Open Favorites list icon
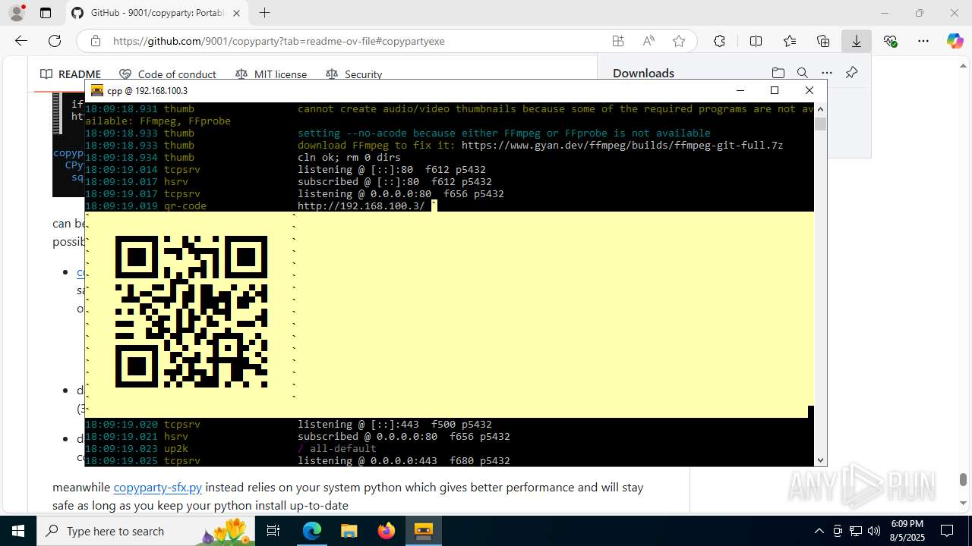This screenshot has height=546, width=972. coord(790,41)
